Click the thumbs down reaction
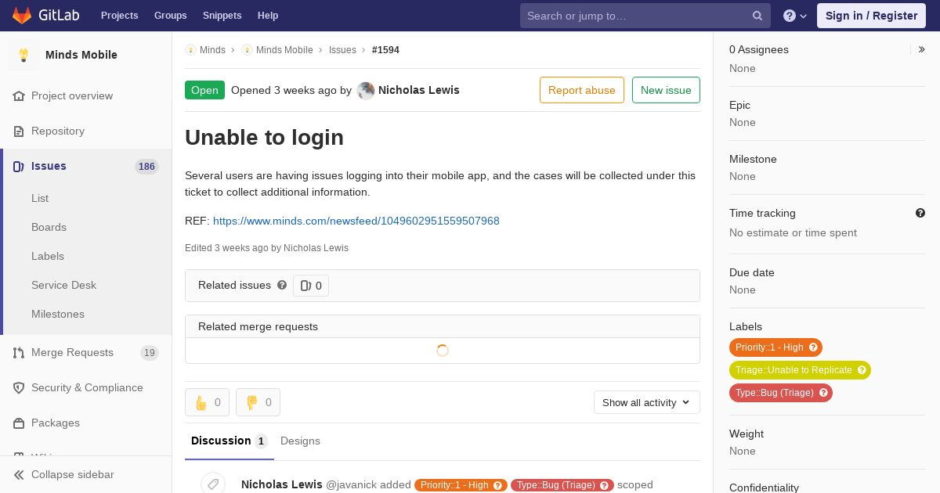Screen dimensions: 940x493 pos(258,402)
